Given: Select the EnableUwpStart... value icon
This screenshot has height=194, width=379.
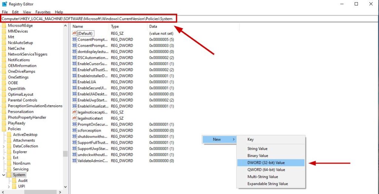Looking at the screenshot, I should pyautogui.click(x=74, y=100).
